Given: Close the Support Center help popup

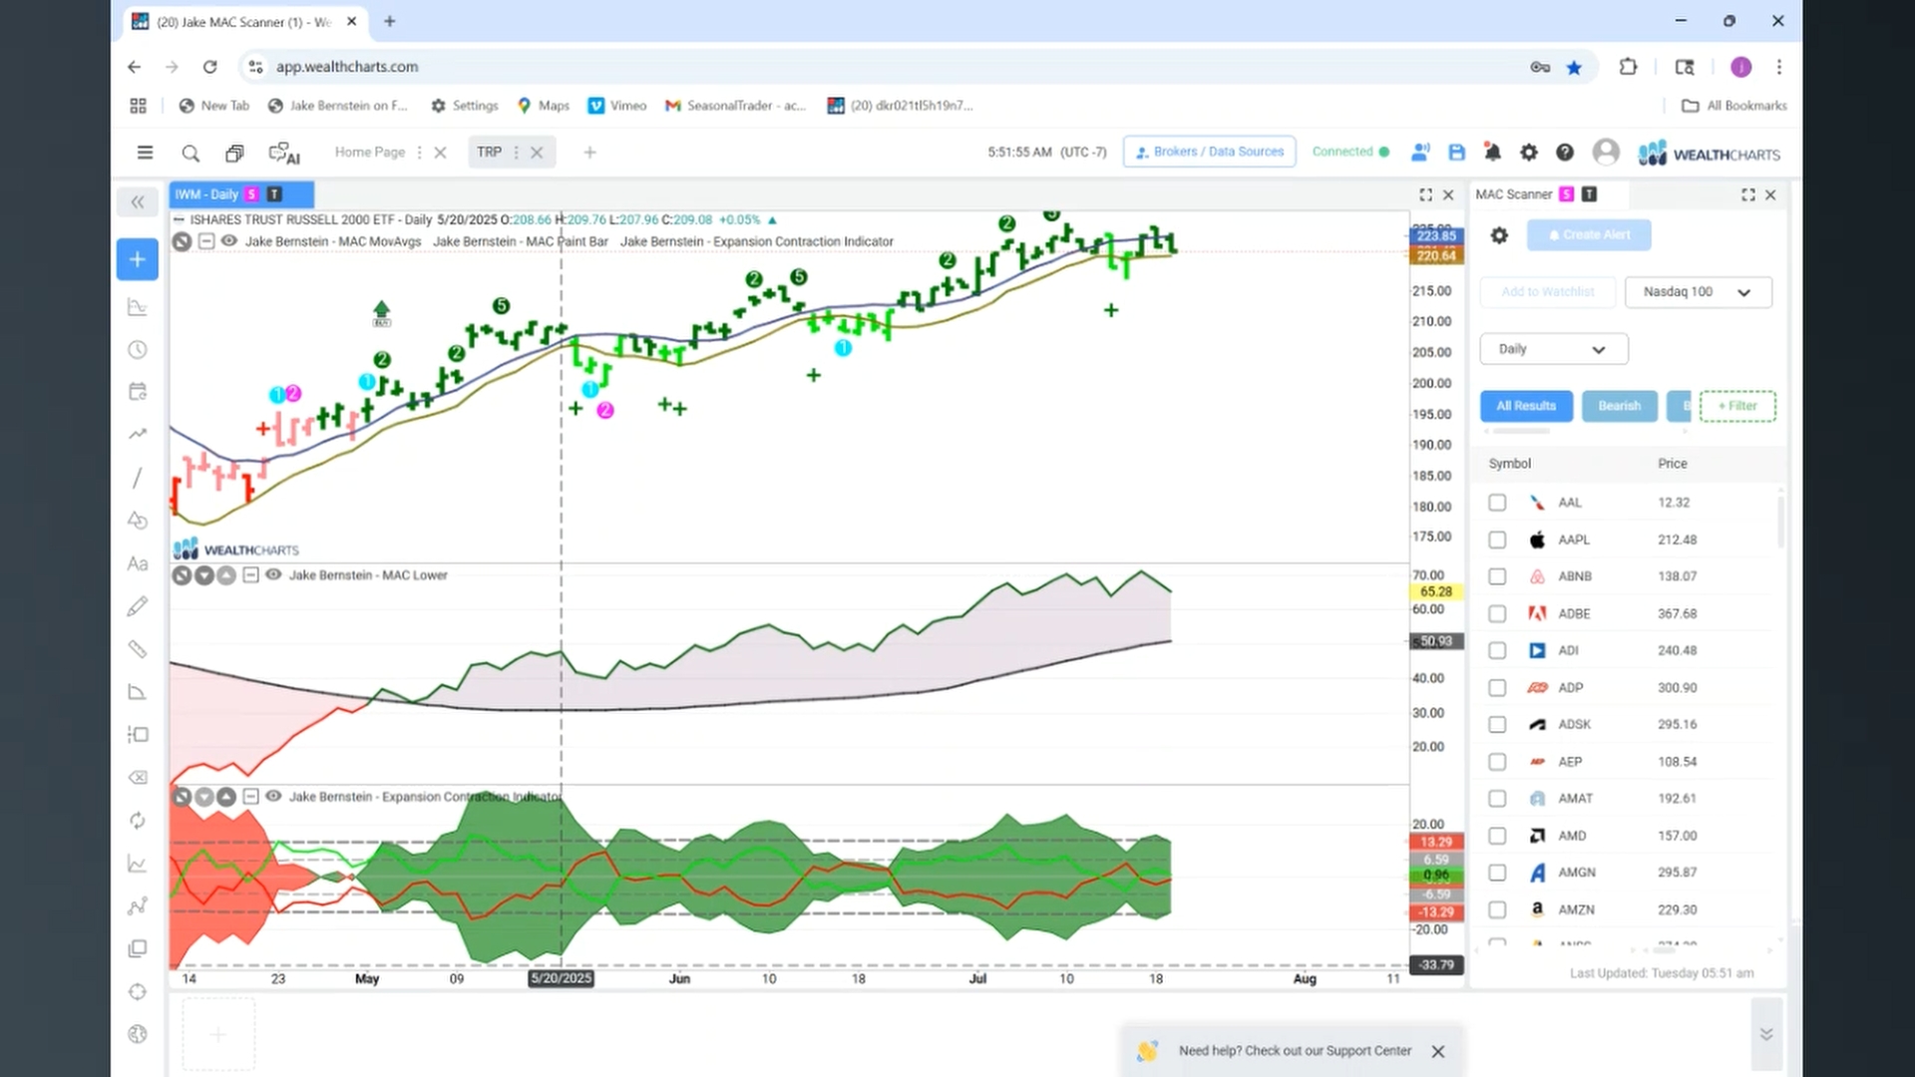Looking at the screenshot, I should coord(1438,1051).
